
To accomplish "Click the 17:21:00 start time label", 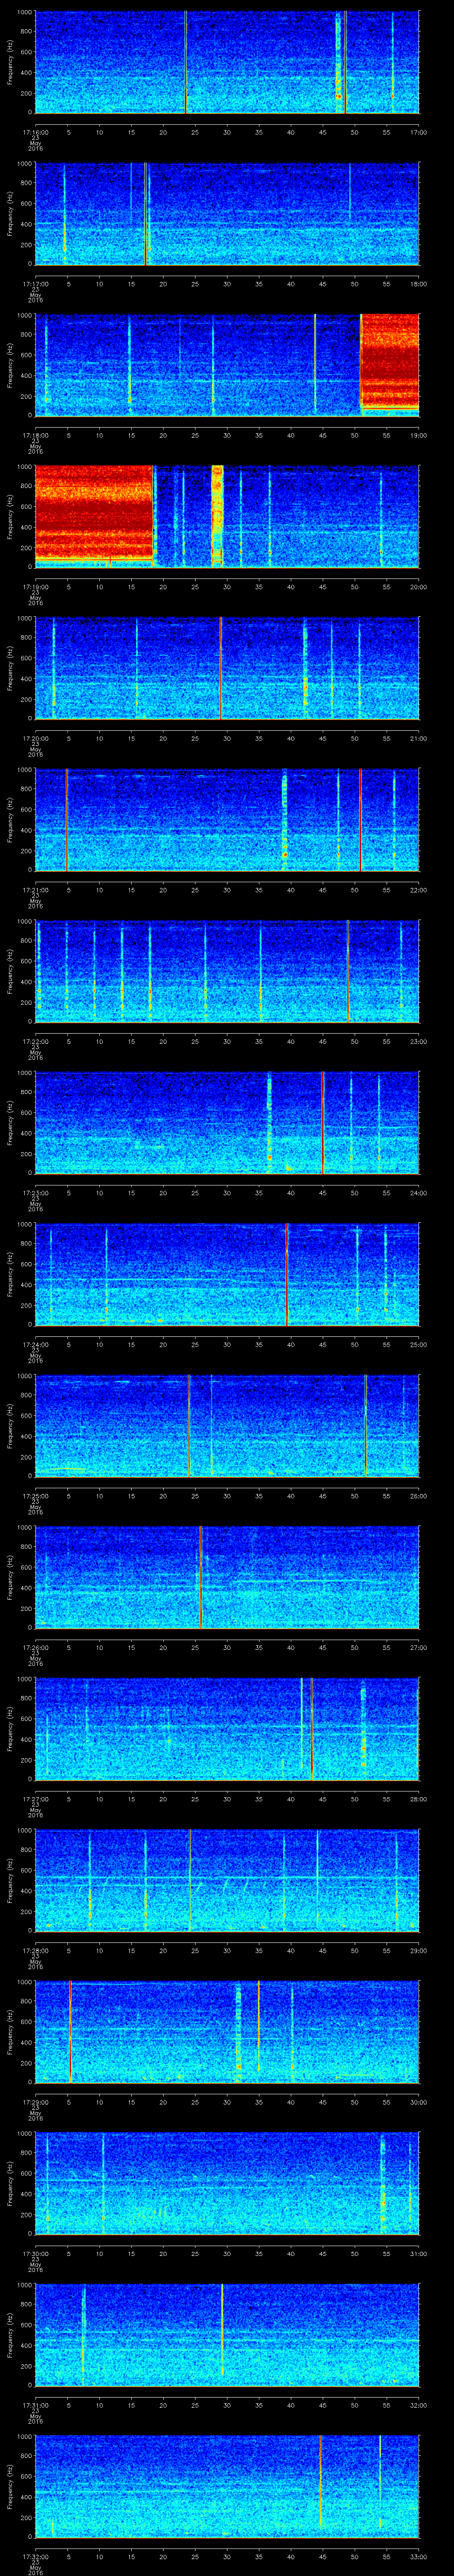I will [x=35, y=890].
